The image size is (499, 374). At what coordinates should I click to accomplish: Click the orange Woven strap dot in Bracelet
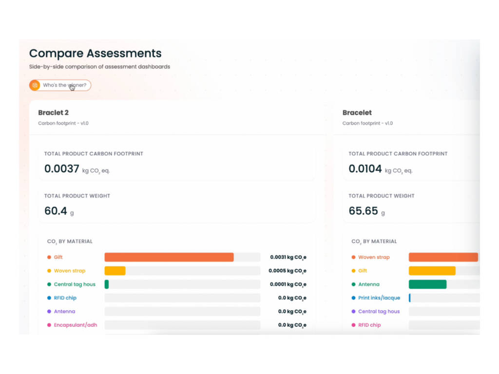(x=353, y=257)
